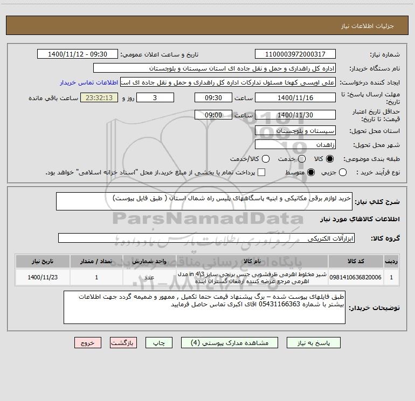Click the پاسخ به نیاز button
This screenshot has width=415, height=401.
314,343
